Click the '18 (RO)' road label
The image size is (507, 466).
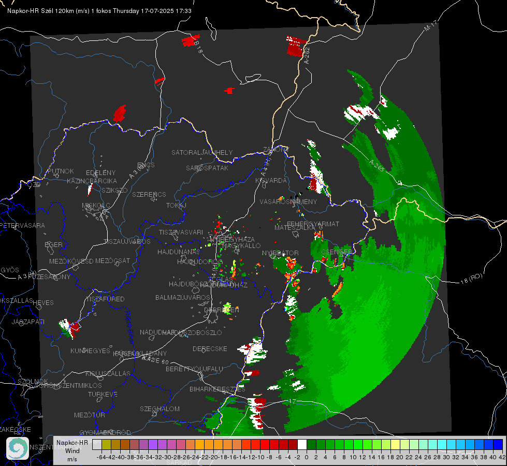click(x=471, y=279)
